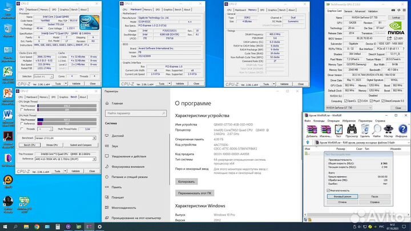This screenshot has height=231, width=411.
Task: Click the taskbar search magnifier
Action: pyautogui.click(x=15, y=226)
